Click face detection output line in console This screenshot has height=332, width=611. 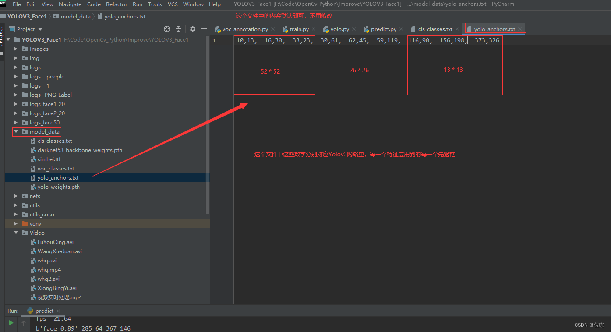click(x=83, y=328)
